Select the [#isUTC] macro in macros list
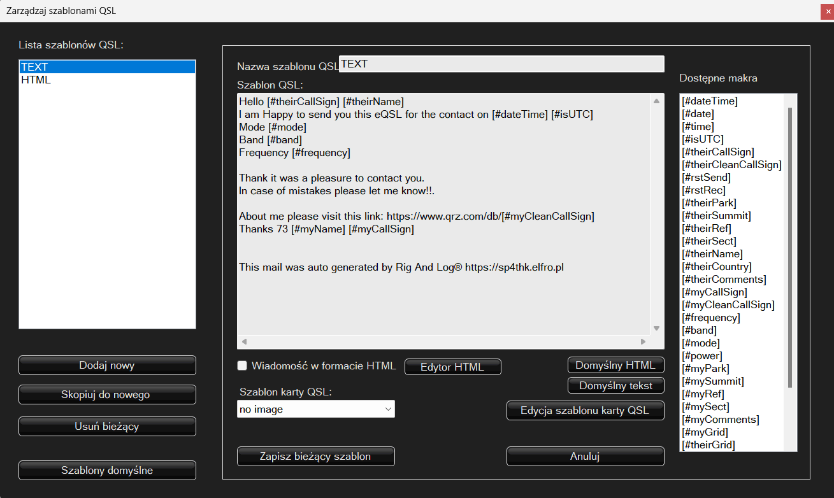This screenshot has width=834, height=498. (703, 139)
